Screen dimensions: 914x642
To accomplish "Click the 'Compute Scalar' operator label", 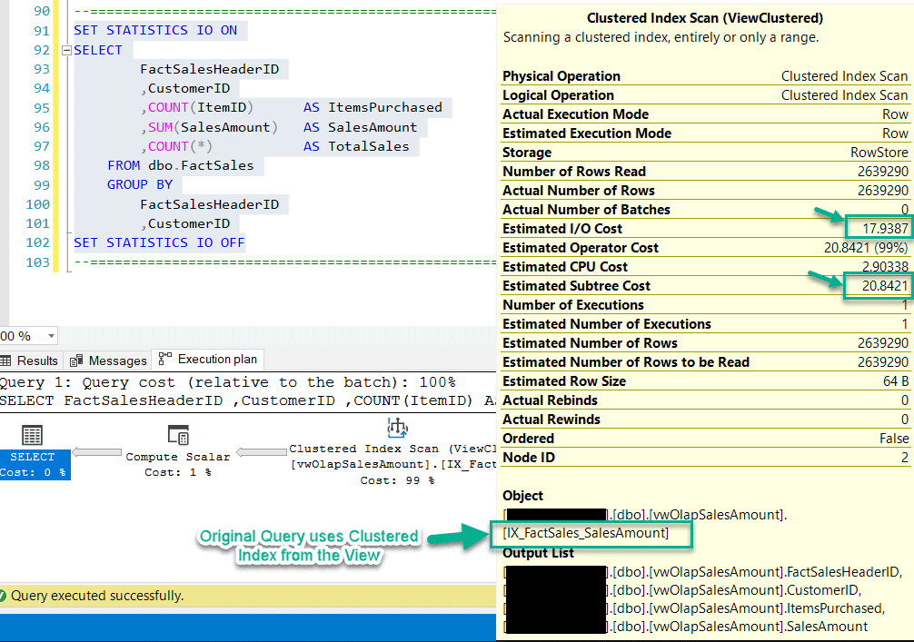I will click(x=178, y=457).
